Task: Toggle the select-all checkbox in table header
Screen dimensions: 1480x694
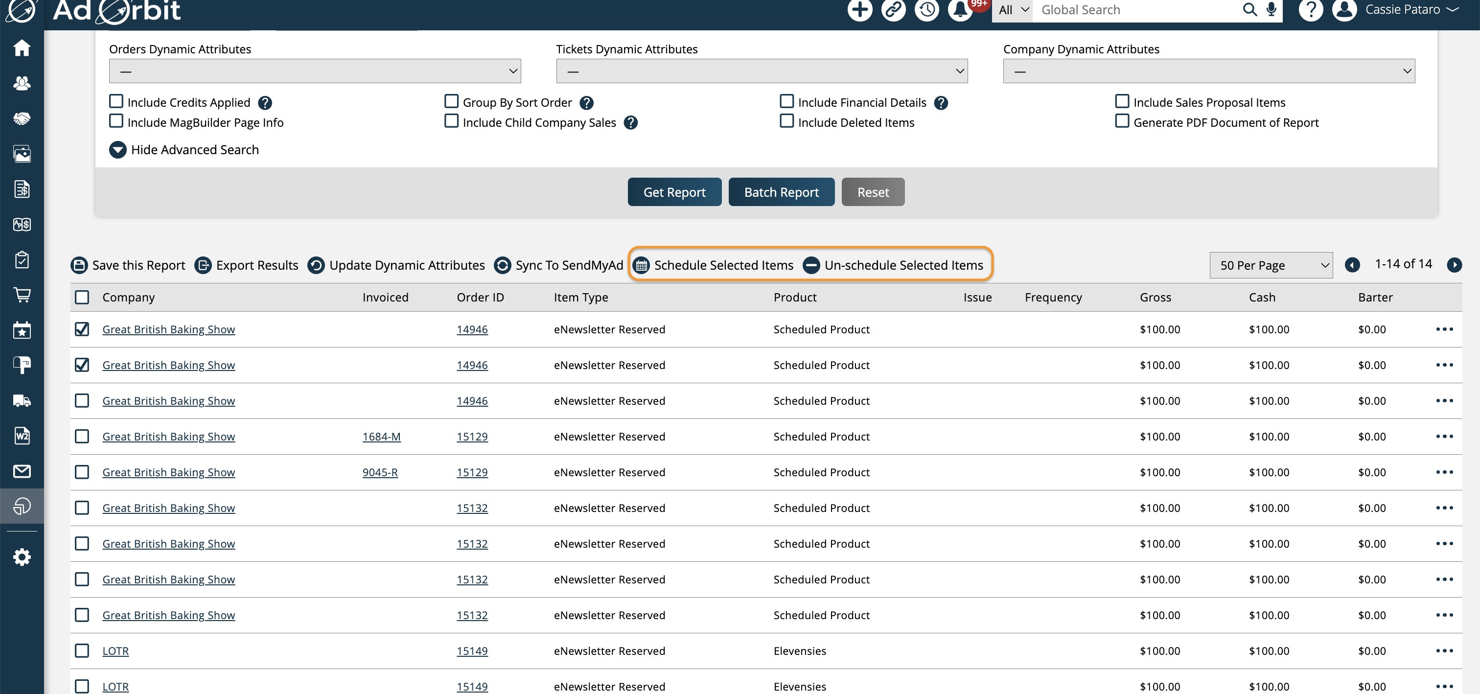Action: point(82,297)
